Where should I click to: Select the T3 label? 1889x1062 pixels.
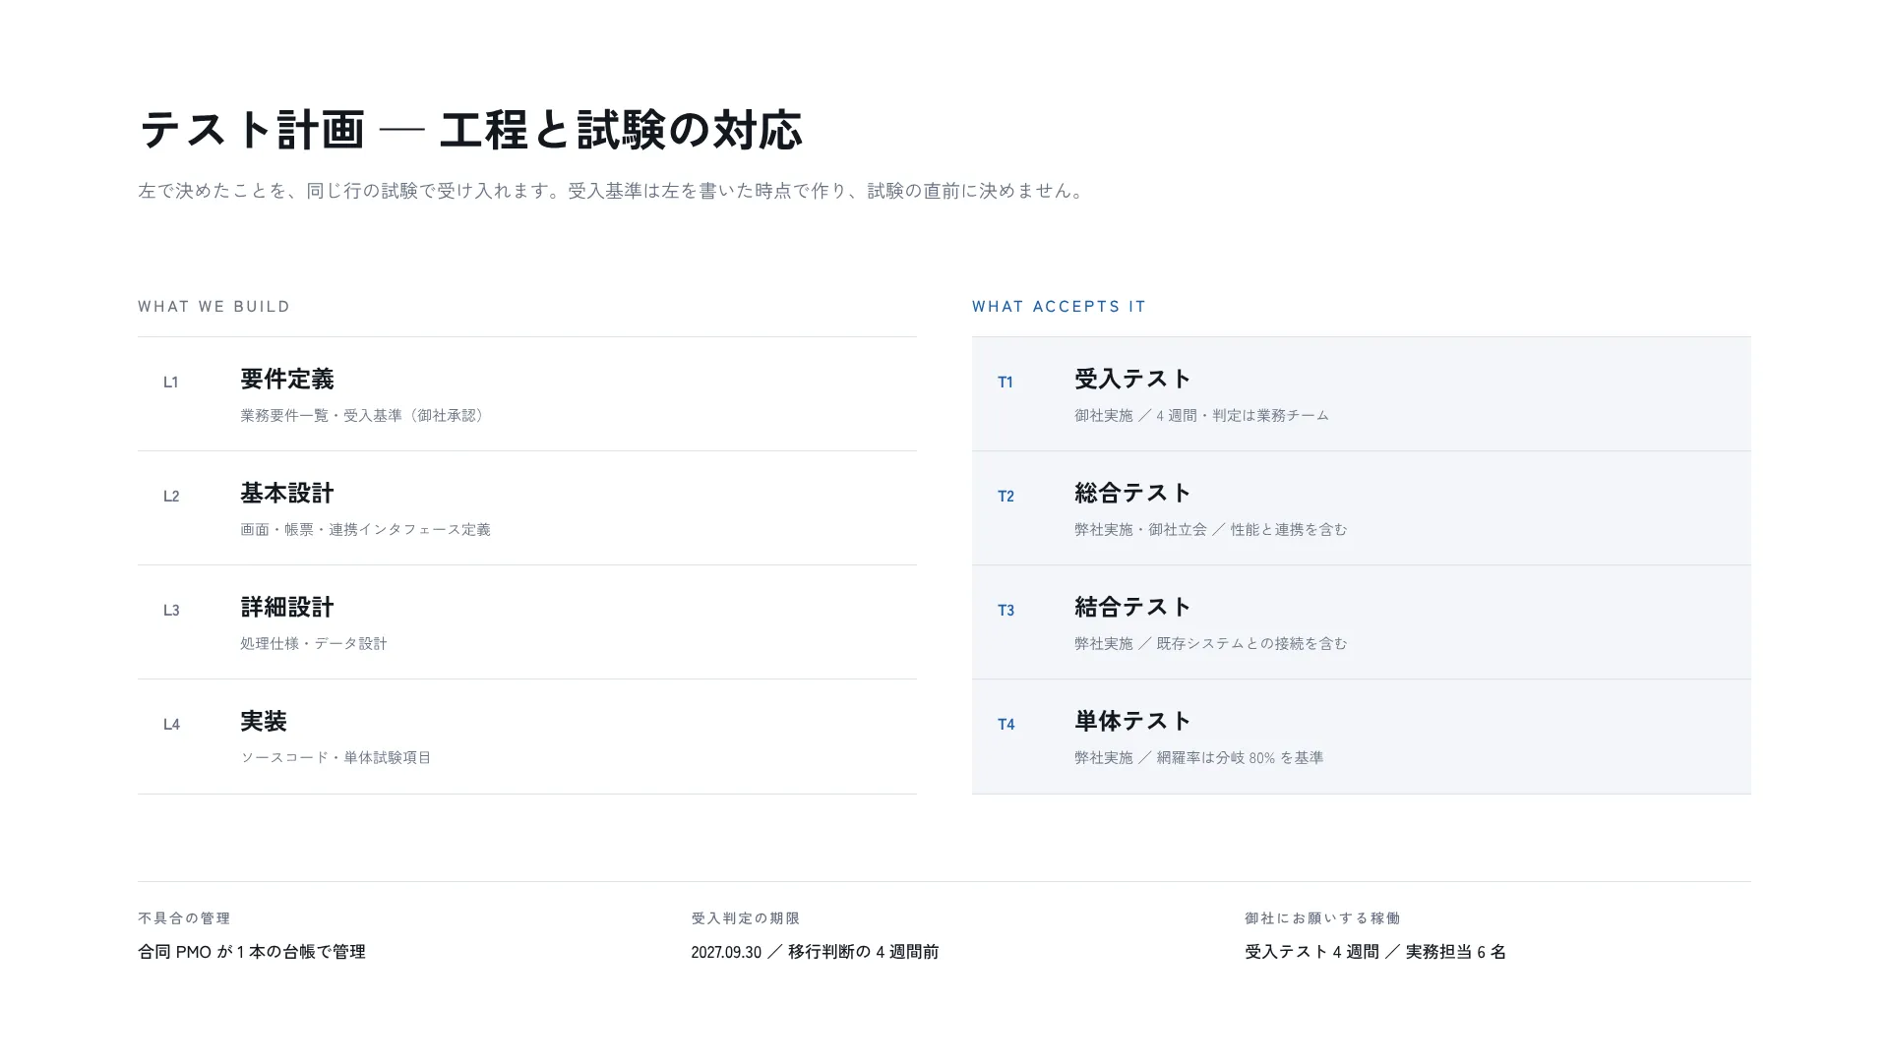pos(1005,611)
